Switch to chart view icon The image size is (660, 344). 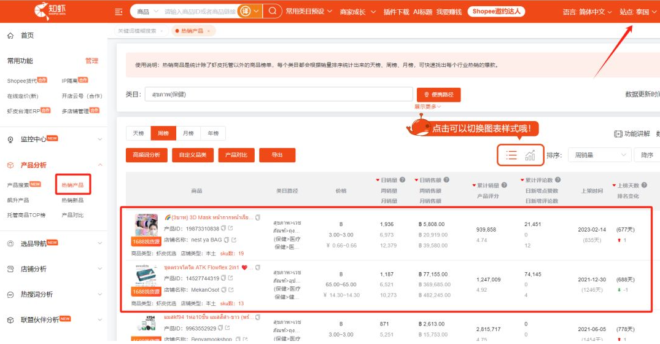530,155
